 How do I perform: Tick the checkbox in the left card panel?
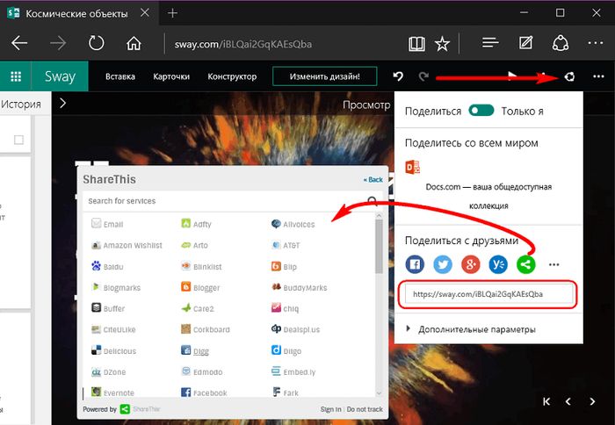[x=18, y=140]
